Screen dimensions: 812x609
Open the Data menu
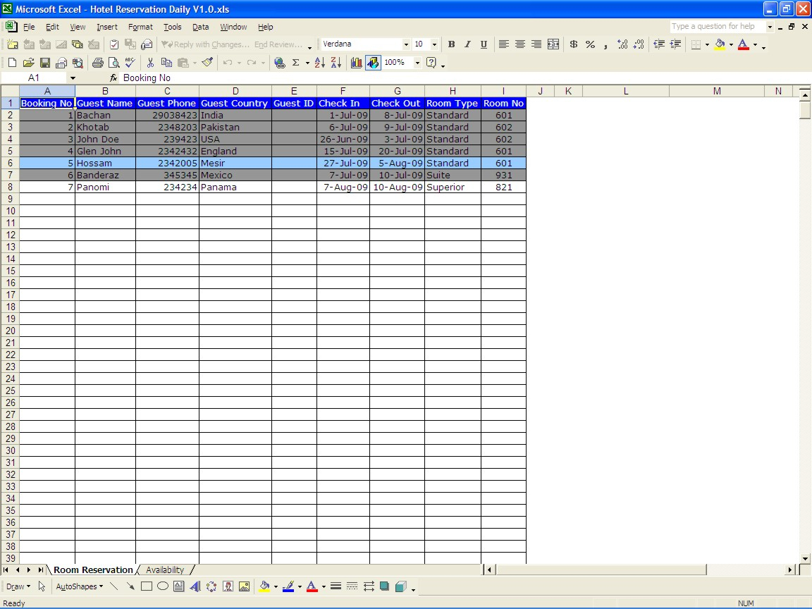tap(200, 27)
